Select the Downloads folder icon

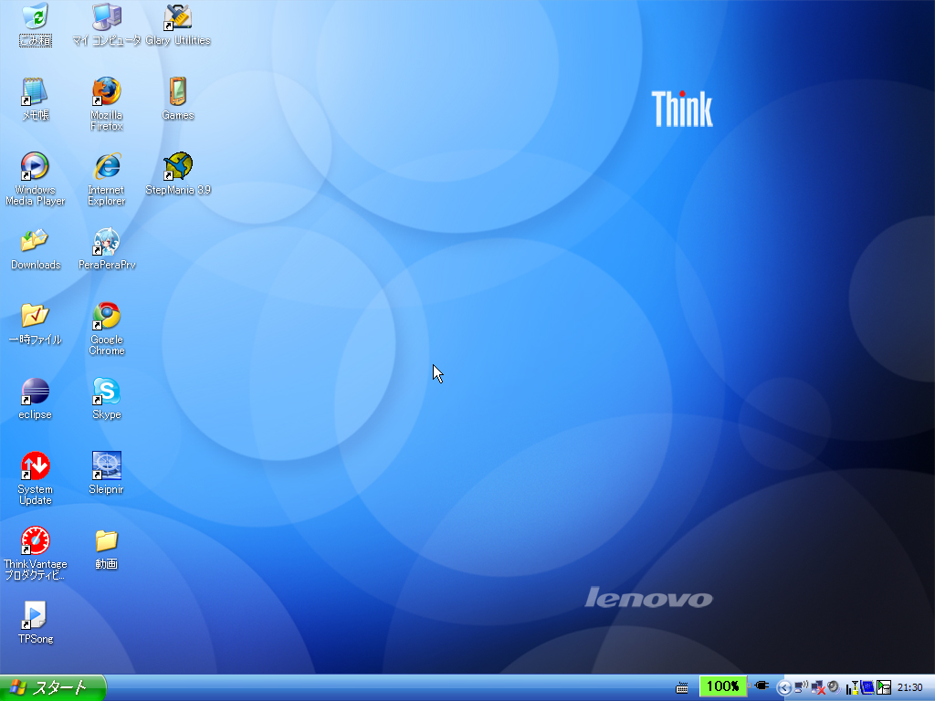click(x=36, y=248)
